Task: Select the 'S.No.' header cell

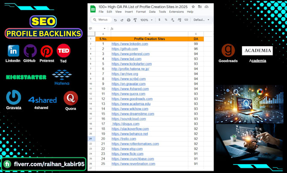Action: coord(103,39)
